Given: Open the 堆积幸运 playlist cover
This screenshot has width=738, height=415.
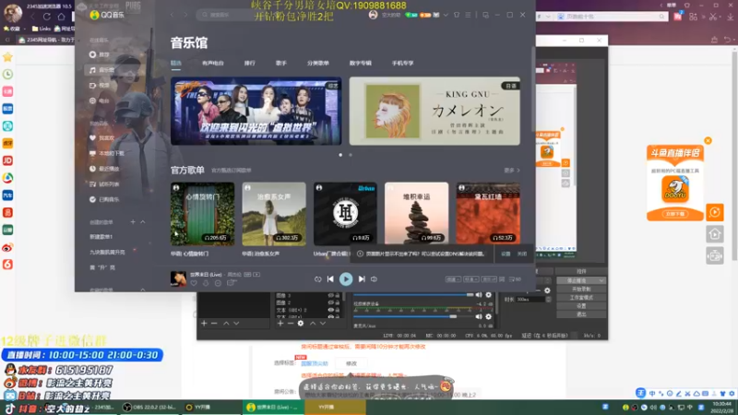Looking at the screenshot, I should [x=417, y=214].
